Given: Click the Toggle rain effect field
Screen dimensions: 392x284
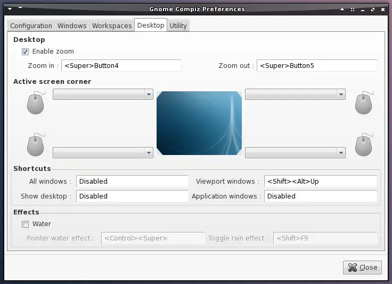Looking at the screenshot, I should (325, 238).
